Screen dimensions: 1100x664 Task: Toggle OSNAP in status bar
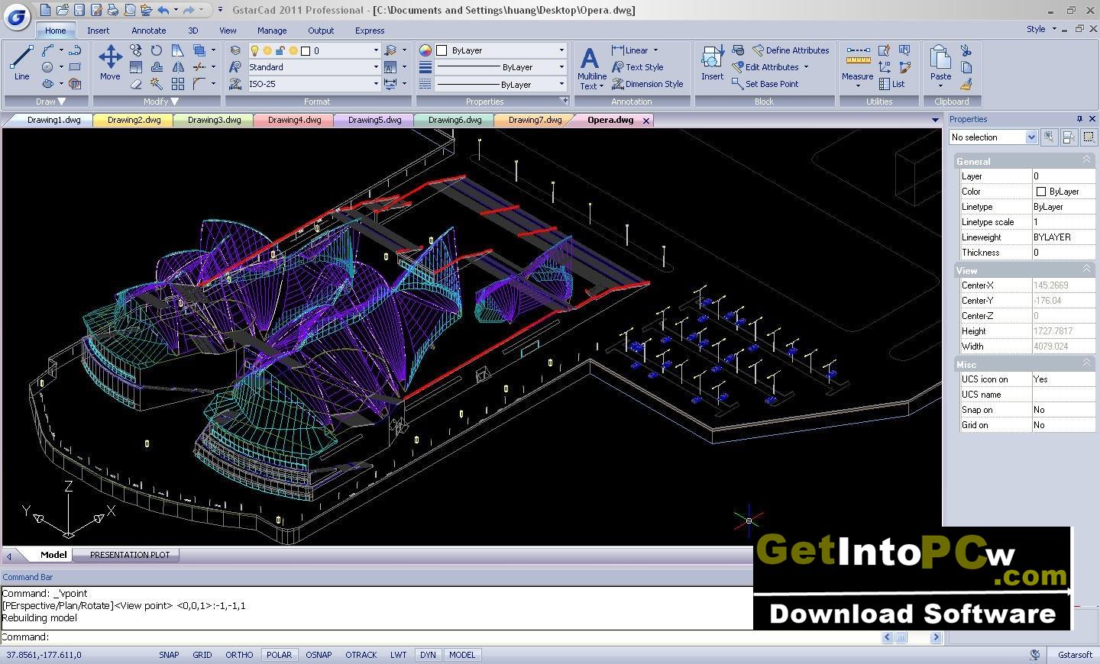pyautogui.click(x=319, y=655)
